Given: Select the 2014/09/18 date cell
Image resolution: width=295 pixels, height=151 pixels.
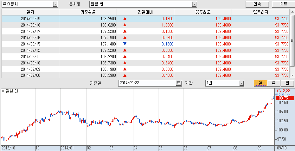Looking at the screenshot, I should (x=30, y=25).
